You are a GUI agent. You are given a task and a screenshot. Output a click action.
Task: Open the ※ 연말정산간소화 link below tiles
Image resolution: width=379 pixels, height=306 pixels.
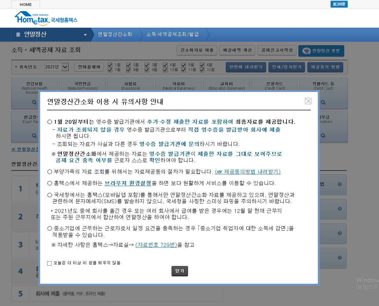[25, 149]
